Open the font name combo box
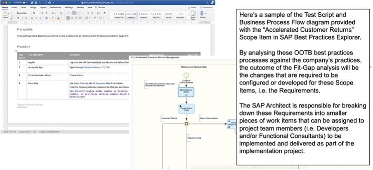The width and height of the screenshot is (373, 170). pyautogui.click(x=24, y=13)
